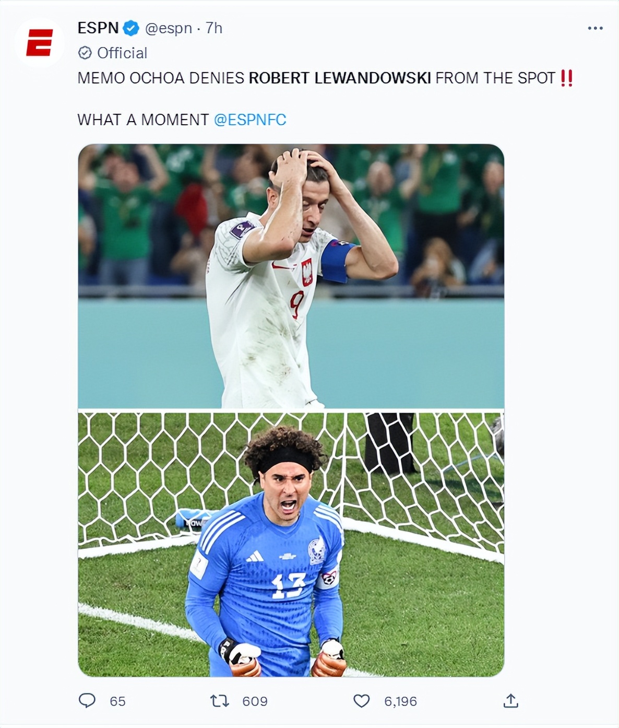Click the Official label text

pos(122,53)
